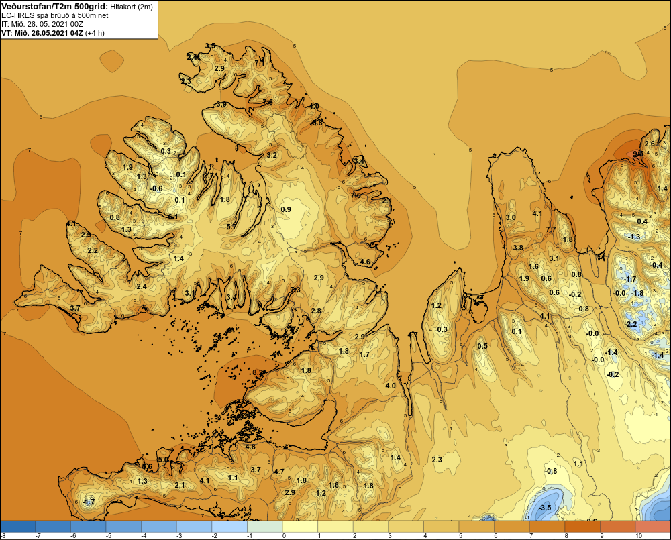
Task: Click the 'Hitakort (2m)' header label
Action: pyautogui.click(x=132, y=7)
